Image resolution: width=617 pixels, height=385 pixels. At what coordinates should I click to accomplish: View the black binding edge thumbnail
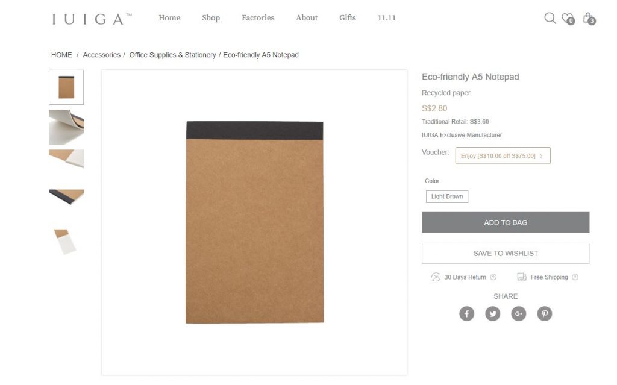coord(66,196)
